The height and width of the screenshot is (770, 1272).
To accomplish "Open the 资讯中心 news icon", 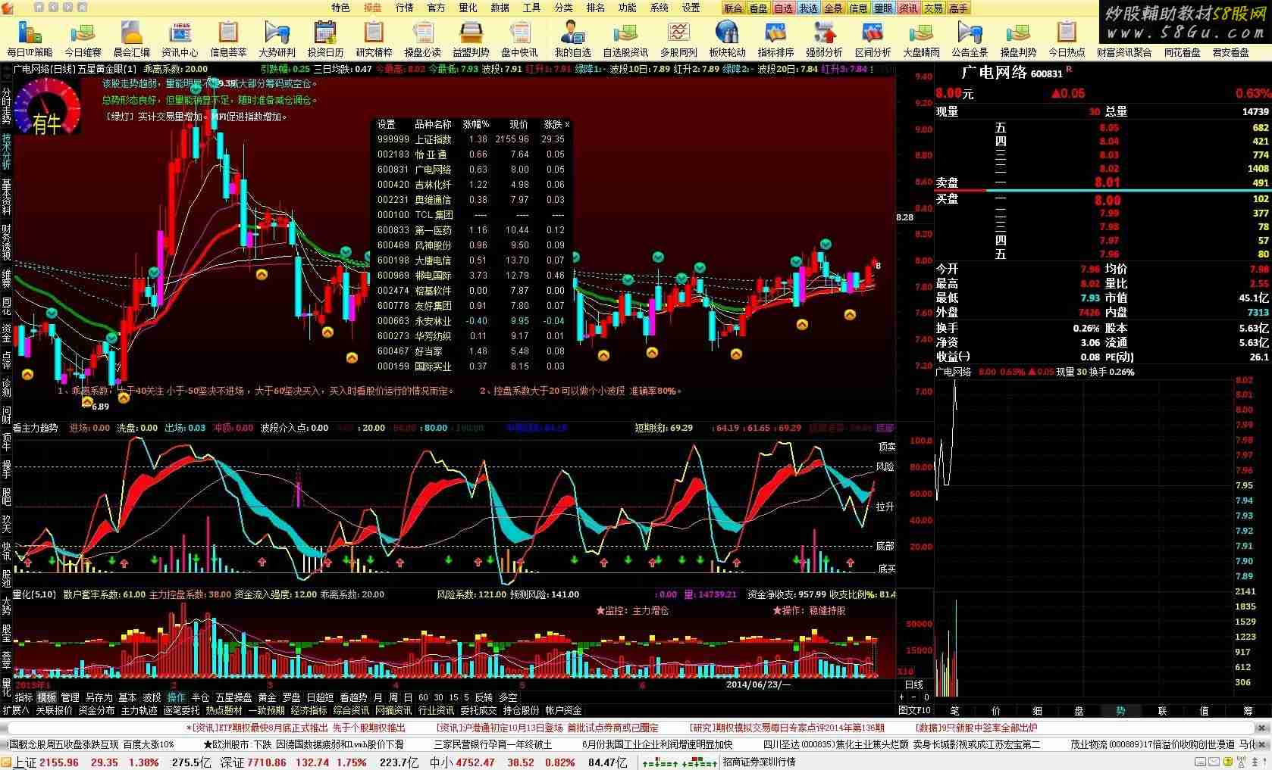I will coord(180,39).
